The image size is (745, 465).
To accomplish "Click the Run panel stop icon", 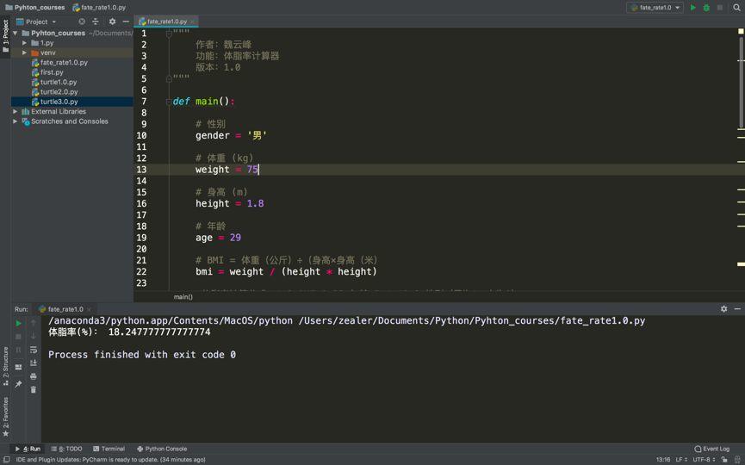I will pyautogui.click(x=18, y=337).
